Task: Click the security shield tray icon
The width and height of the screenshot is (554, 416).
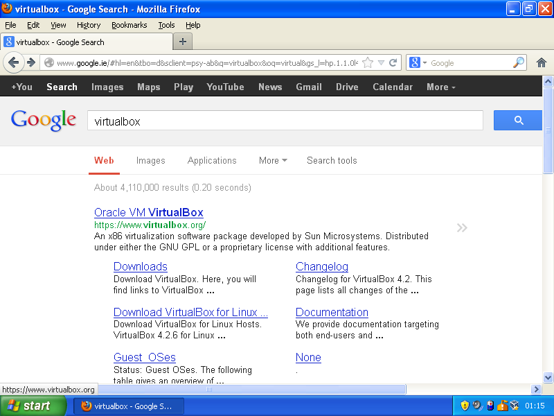Action: tap(465, 406)
